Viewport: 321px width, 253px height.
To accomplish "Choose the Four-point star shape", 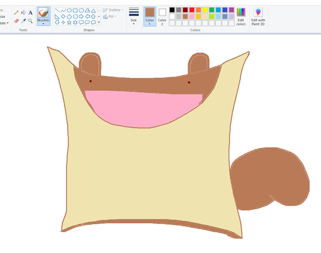I will tap(63, 22).
